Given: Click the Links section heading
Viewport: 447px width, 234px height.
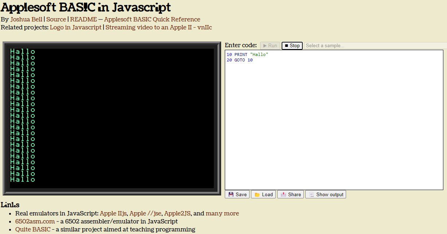Looking at the screenshot, I should tap(10, 205).
